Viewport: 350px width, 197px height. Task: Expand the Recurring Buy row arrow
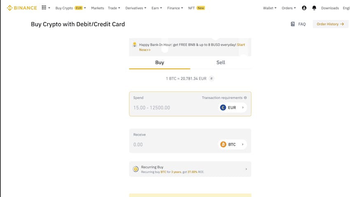pyautogui.click(x=246, y=169)
